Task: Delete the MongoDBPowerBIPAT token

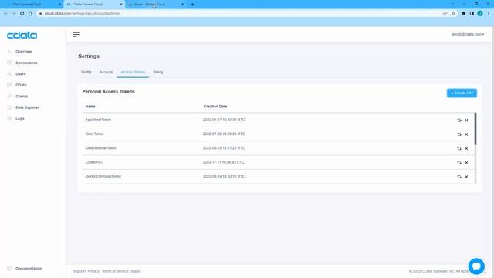Action: click(466, 177)
